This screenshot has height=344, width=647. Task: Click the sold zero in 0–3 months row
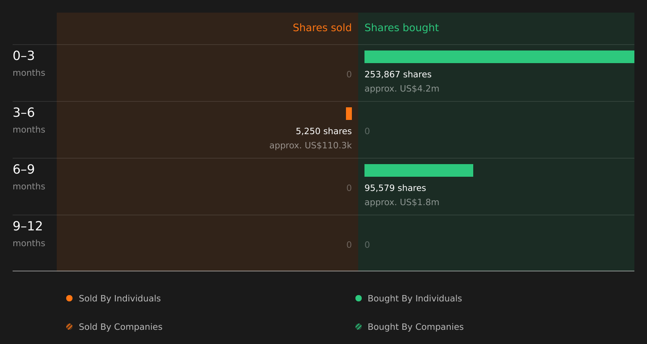coord(349,75)
